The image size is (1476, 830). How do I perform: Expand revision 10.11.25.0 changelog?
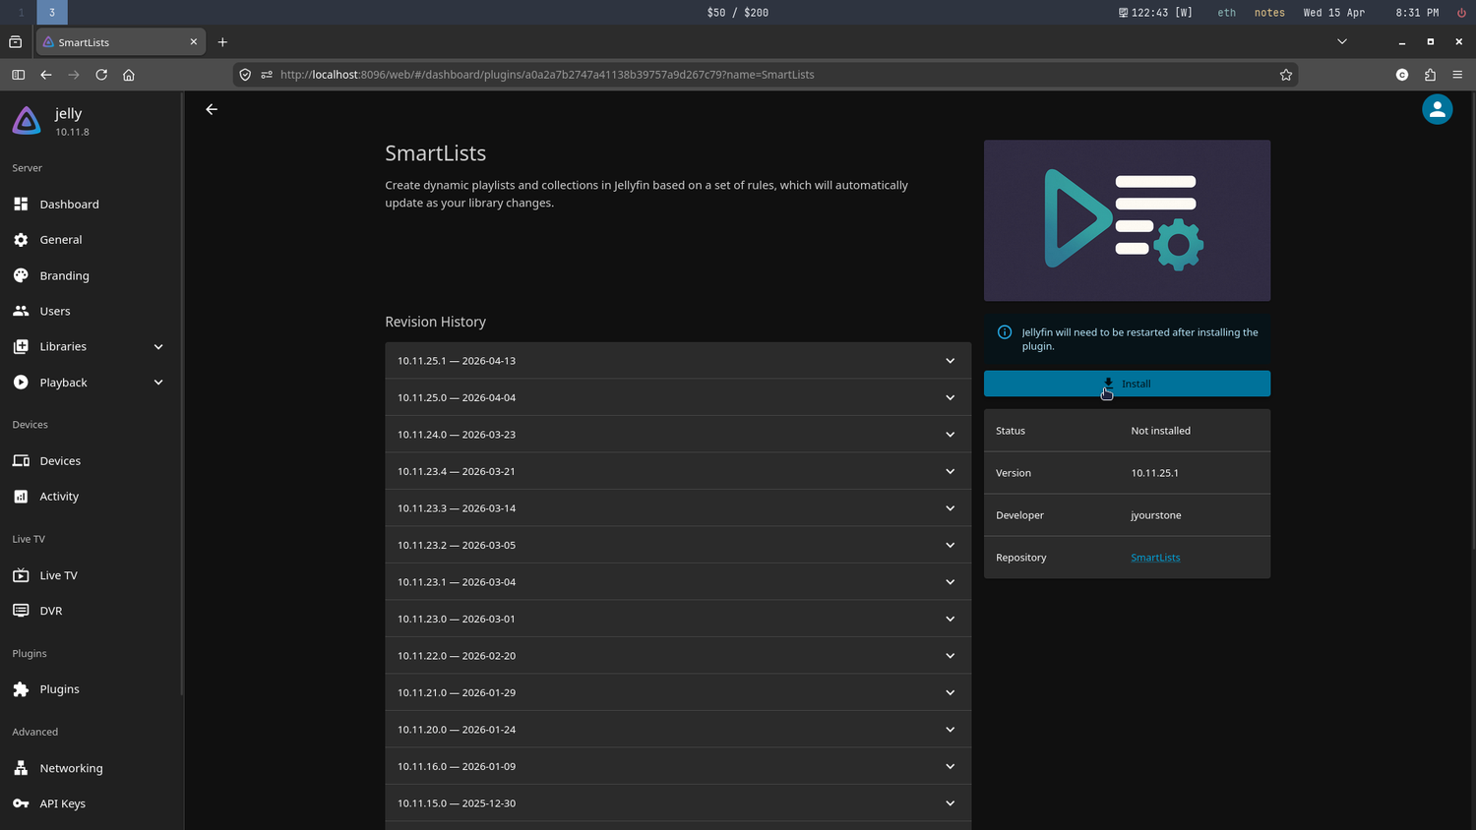(x=678, y=397)
